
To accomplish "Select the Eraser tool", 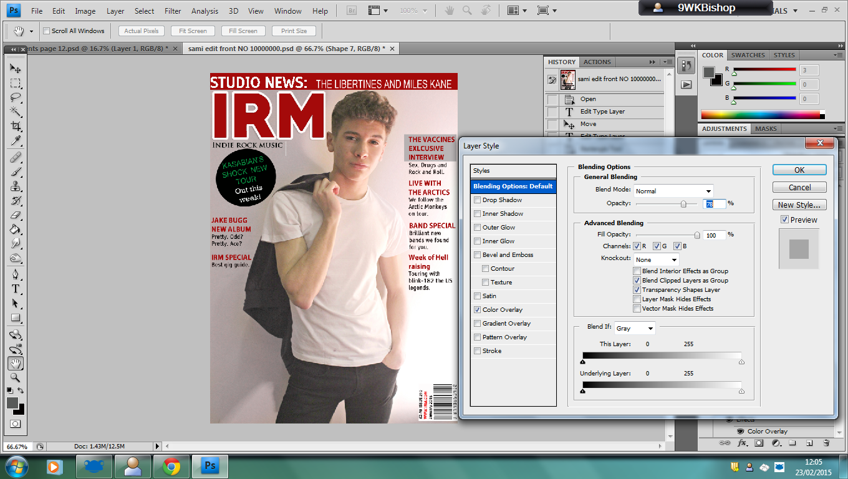I will click(16, 215).
